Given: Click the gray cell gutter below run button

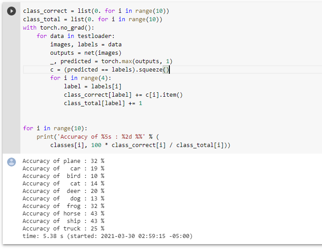Looking at the screenshot, I should (11, 85).
